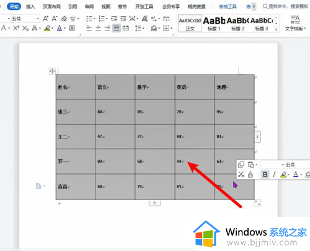Click the character border icon
Image resolution: width=310 pixels, height=251 pixels.
(x=72, y=28)
